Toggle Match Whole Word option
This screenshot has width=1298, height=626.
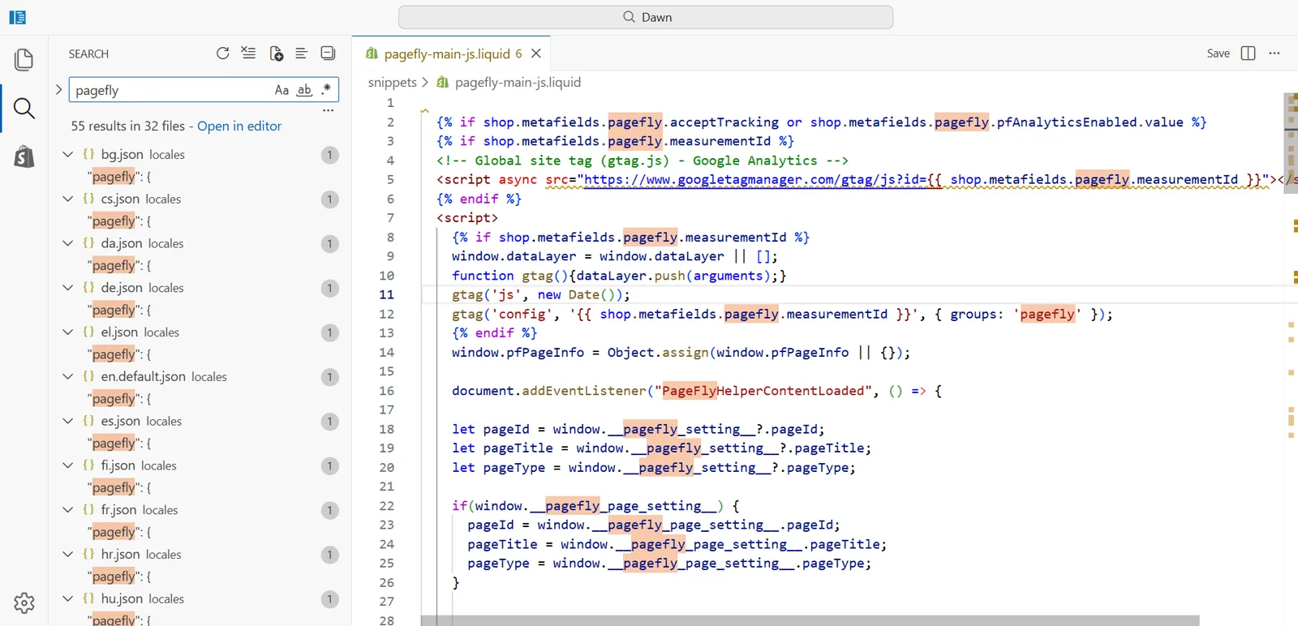[304, 90]
